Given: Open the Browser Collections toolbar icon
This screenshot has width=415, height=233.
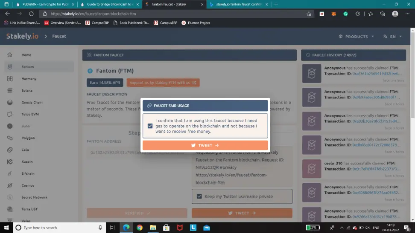Looking at the screenshot, I should [x=383, y=14].
